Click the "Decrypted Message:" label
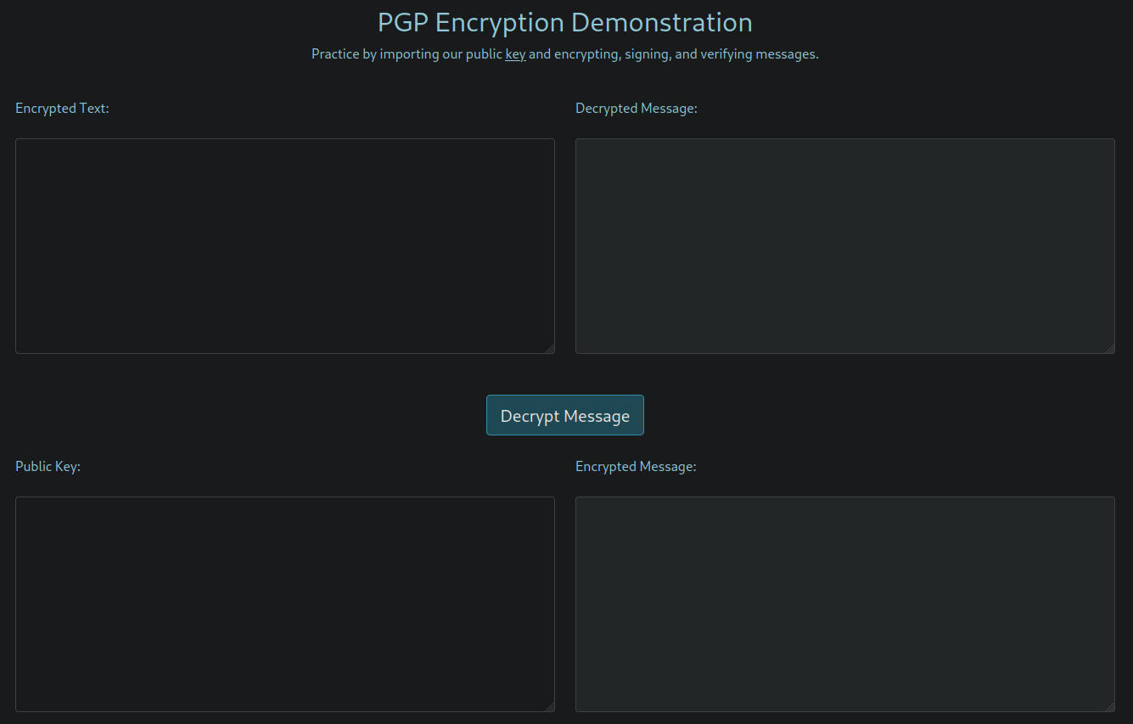 [x=636, y=109]
